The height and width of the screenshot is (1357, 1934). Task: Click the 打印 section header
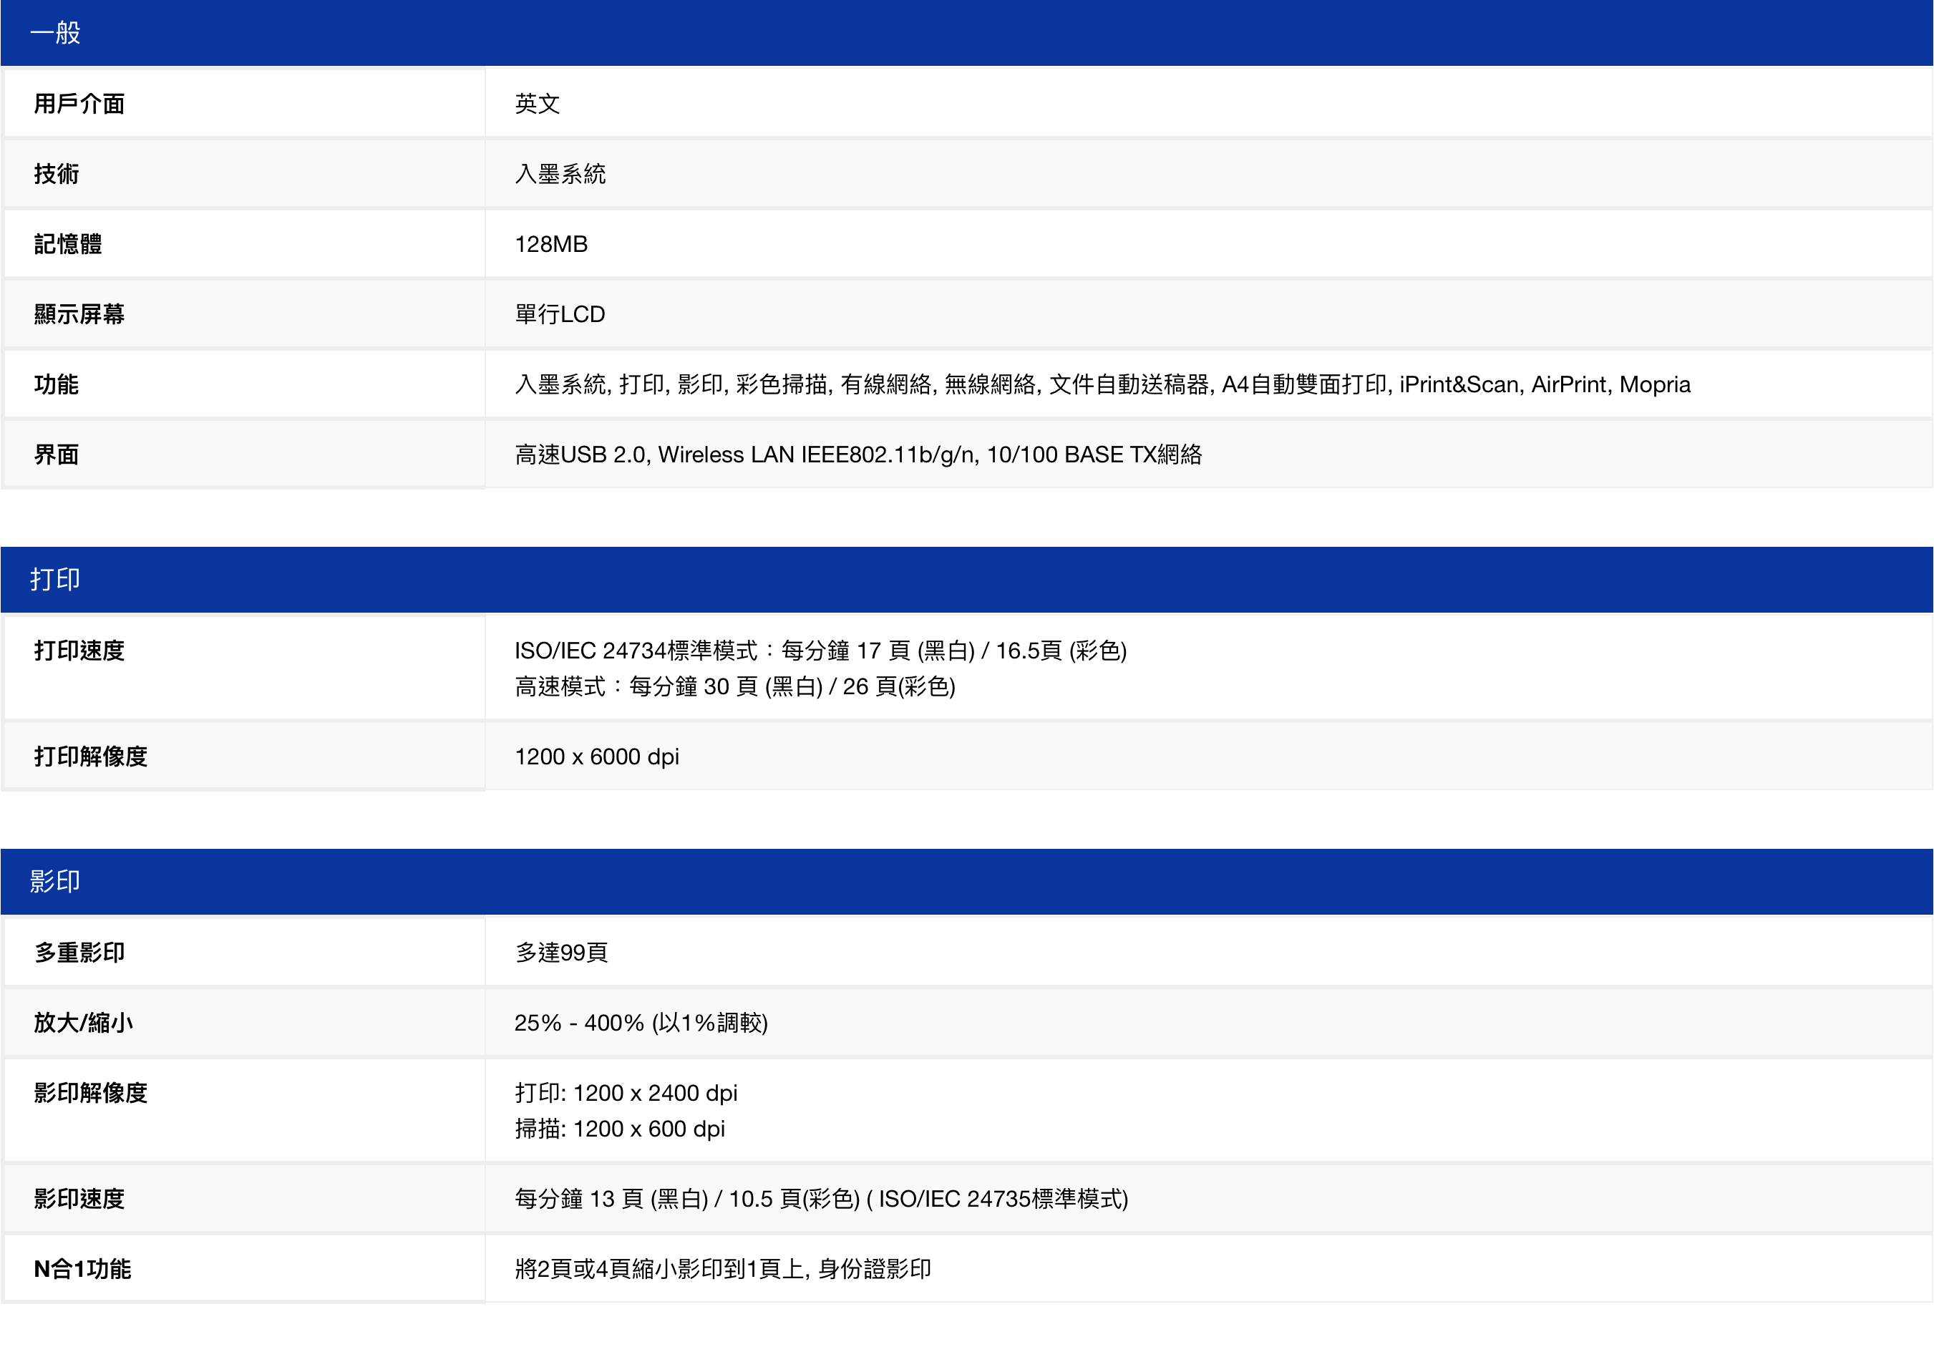pos(56,580)
